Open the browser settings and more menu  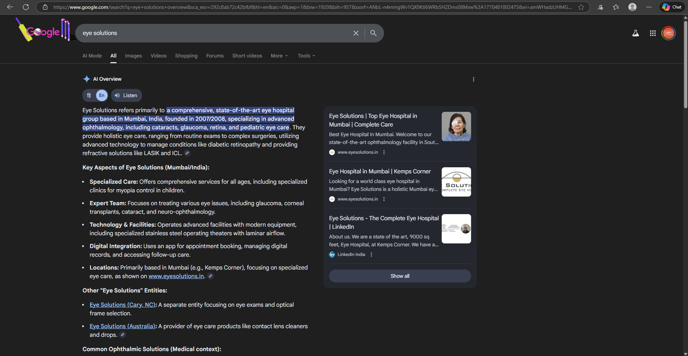649,7
